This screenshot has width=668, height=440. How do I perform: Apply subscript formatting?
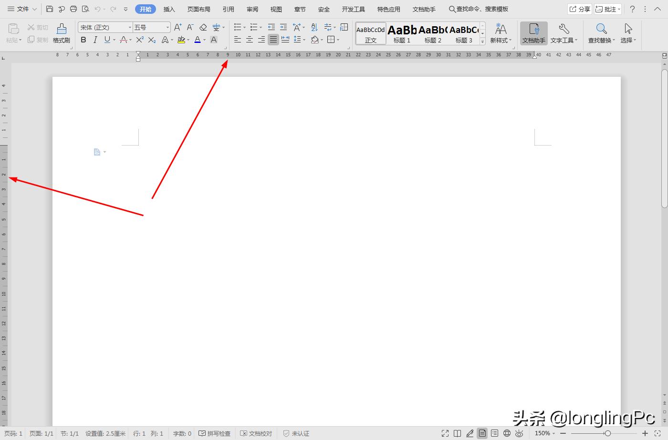[152, 40]
